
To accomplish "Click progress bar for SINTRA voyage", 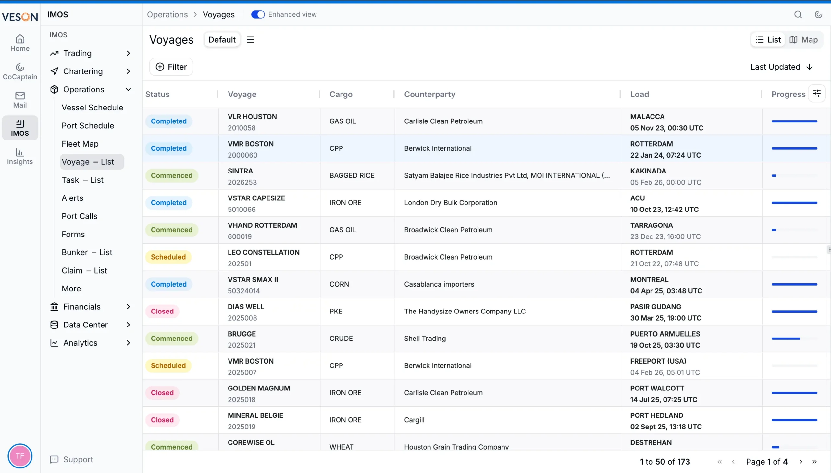I will click(794, 175).
